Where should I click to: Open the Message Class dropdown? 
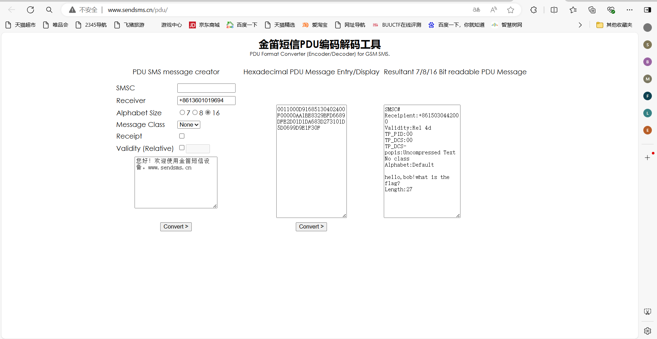pyautogui.click(x=189, y=125)
